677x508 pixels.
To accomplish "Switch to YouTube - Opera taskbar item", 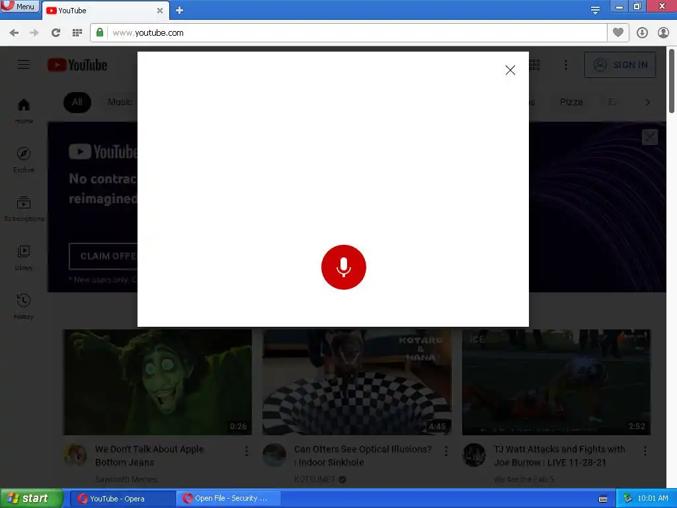I will (x=122, y=499).
